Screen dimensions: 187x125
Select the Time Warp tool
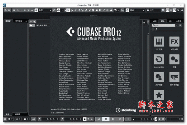[x=100, y=10]
